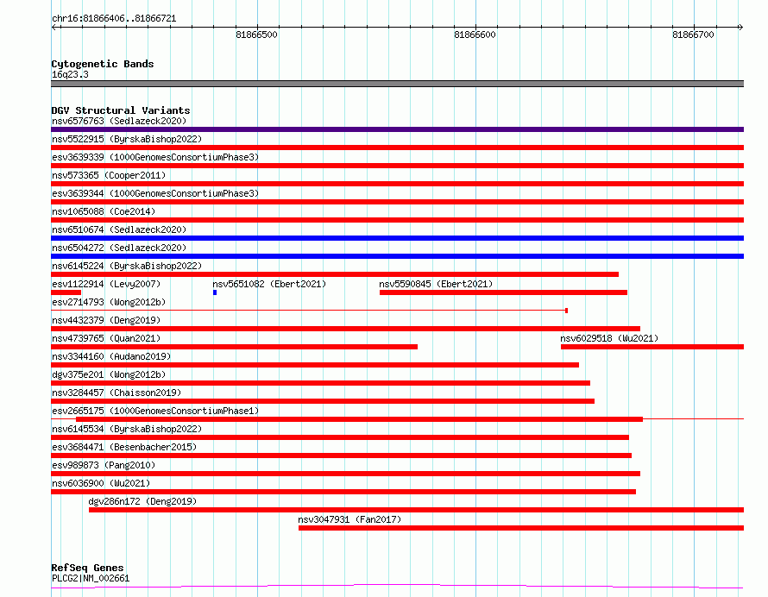Open variant dgv375e201 (Wong2012b)
The height and width of the screenshot is (597, 768).
(x=109, y=374)
